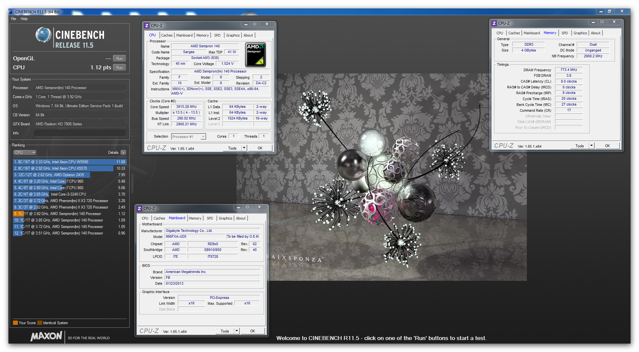Viewport: 639px width, 352px height.
Task: Minimize the CPU-Z Memory window
Action: [x=593, y=22]
